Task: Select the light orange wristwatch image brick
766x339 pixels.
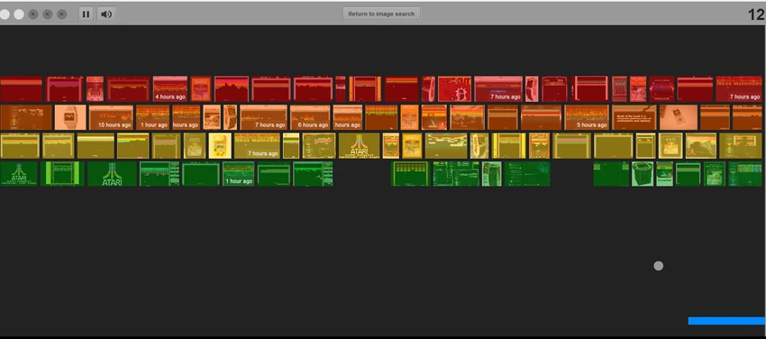Action: (70, 117)
